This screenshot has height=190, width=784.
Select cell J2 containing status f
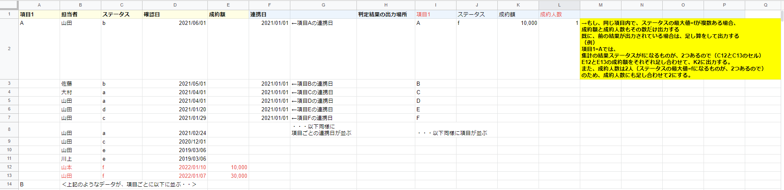coord(477,49)
